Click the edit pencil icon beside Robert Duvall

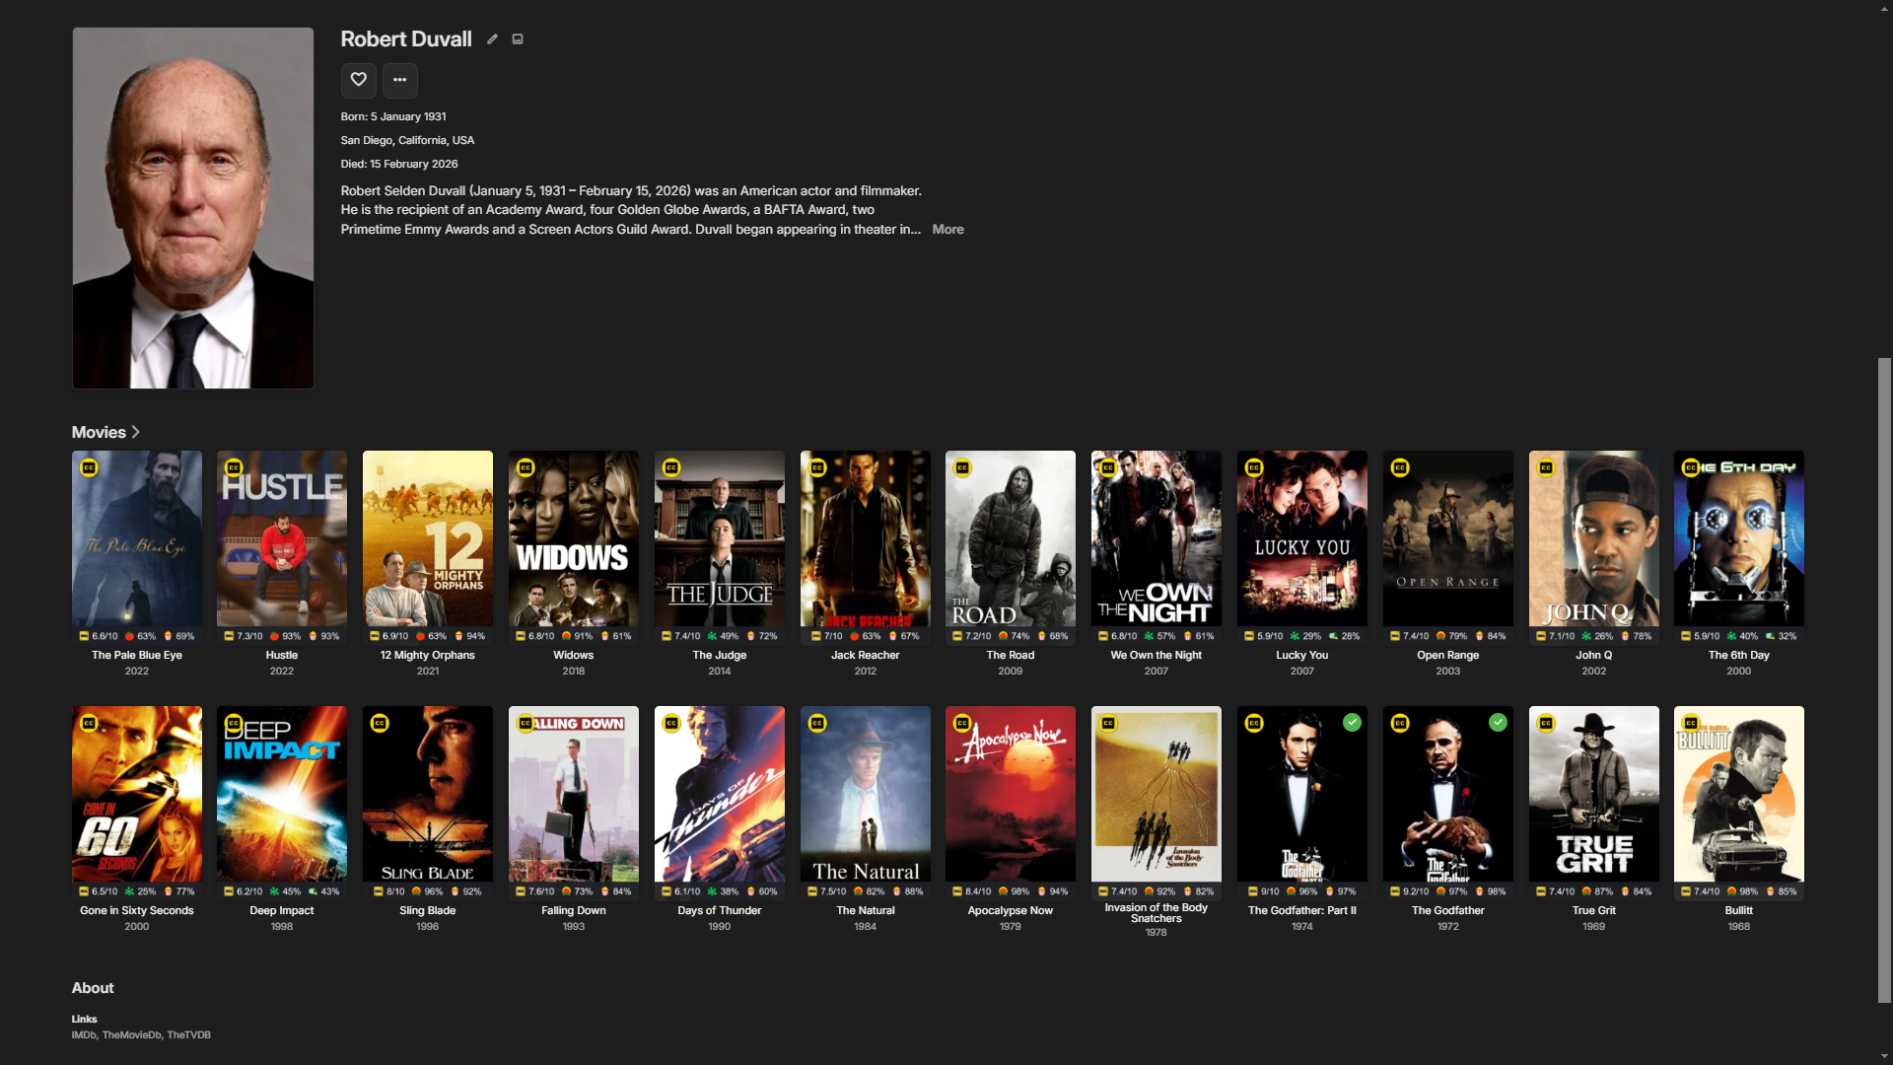coord(492,39)
